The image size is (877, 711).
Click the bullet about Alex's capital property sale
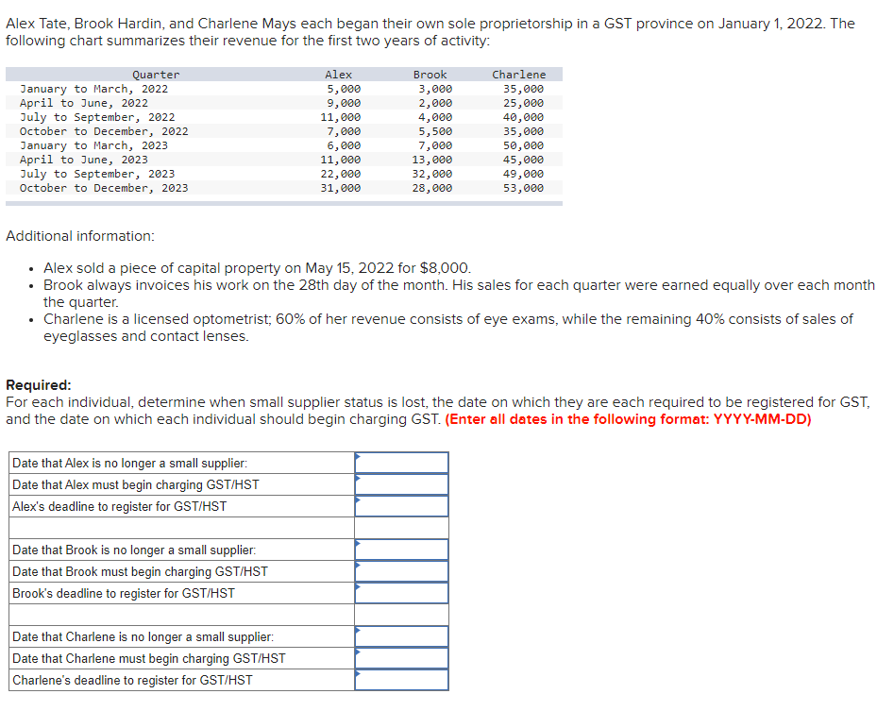coord(258,268)
